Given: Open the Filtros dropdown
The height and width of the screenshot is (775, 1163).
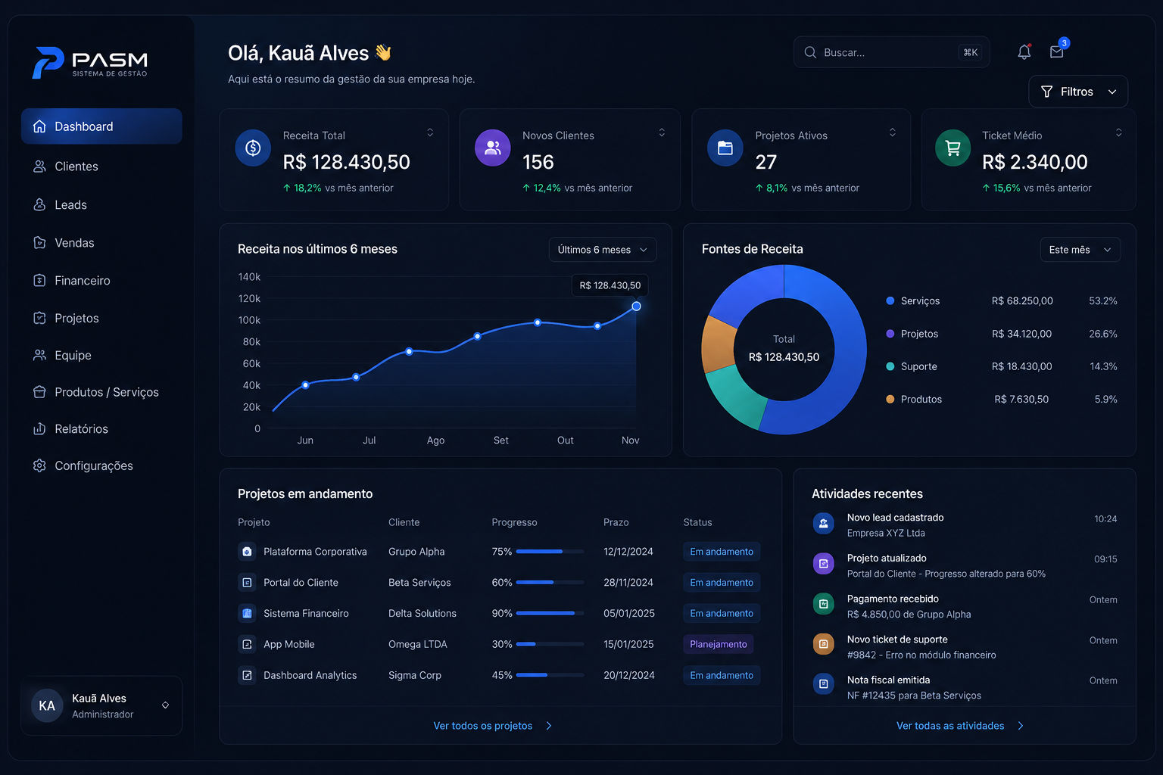Looking at the screenshot, I should pos(1078,92).
